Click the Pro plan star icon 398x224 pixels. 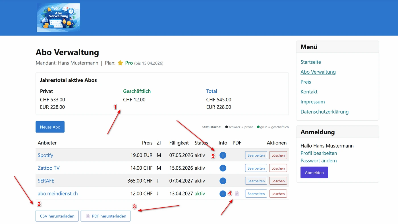[120, 63]
